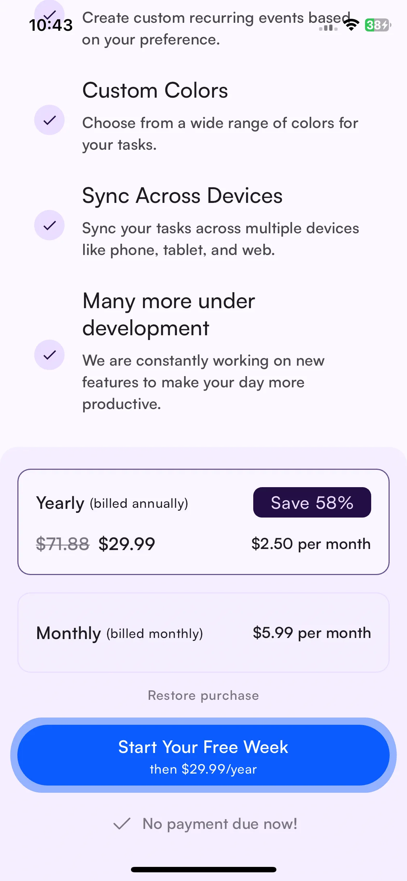Tap the checkmark icon beside Sync Across Devices
407x881 pixels.
click(x=49, y=225)
